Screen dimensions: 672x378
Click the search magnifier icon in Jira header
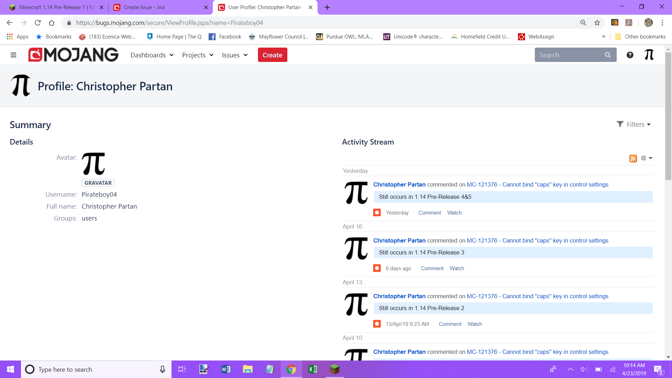click(x=608, y=55)
